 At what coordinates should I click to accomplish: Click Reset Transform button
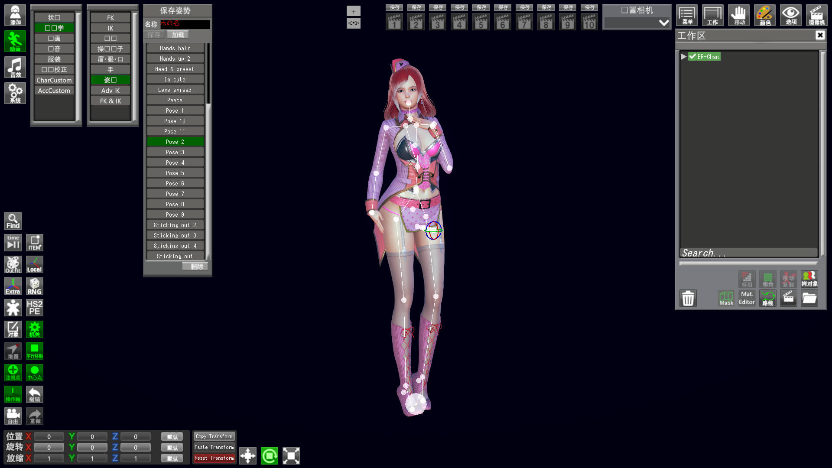tap(214, 458)
